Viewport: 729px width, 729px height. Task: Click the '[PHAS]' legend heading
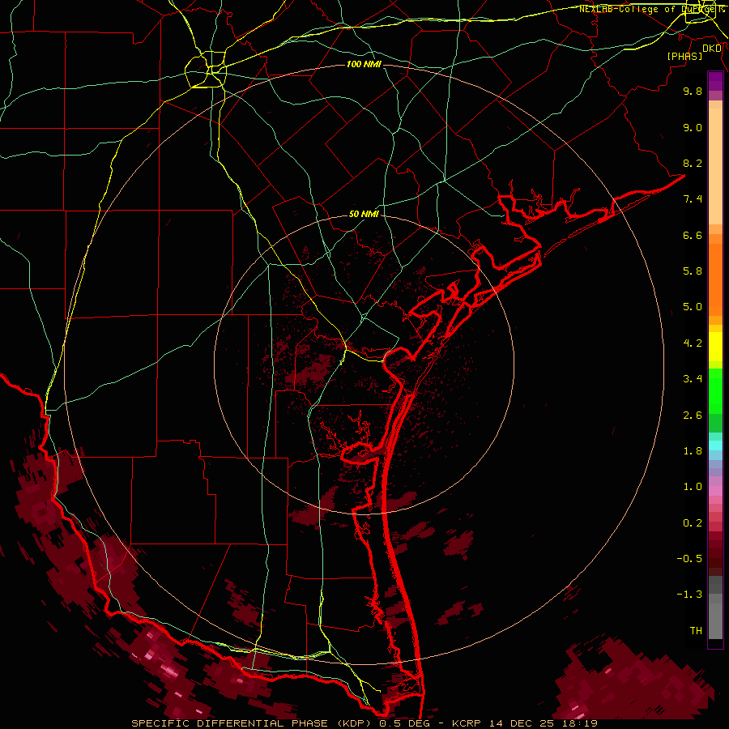pyautogui.click(x=684, y=56)
